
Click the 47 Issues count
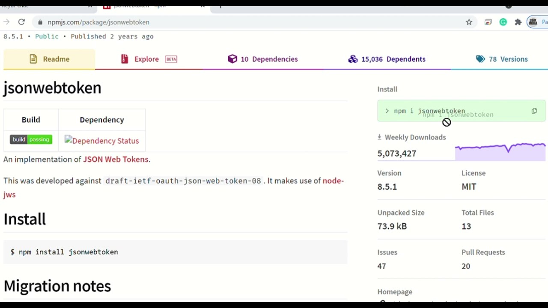(x=381, y=266)
